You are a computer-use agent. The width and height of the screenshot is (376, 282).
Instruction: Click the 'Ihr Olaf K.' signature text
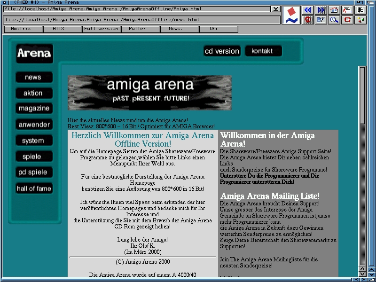coord(142,246)
